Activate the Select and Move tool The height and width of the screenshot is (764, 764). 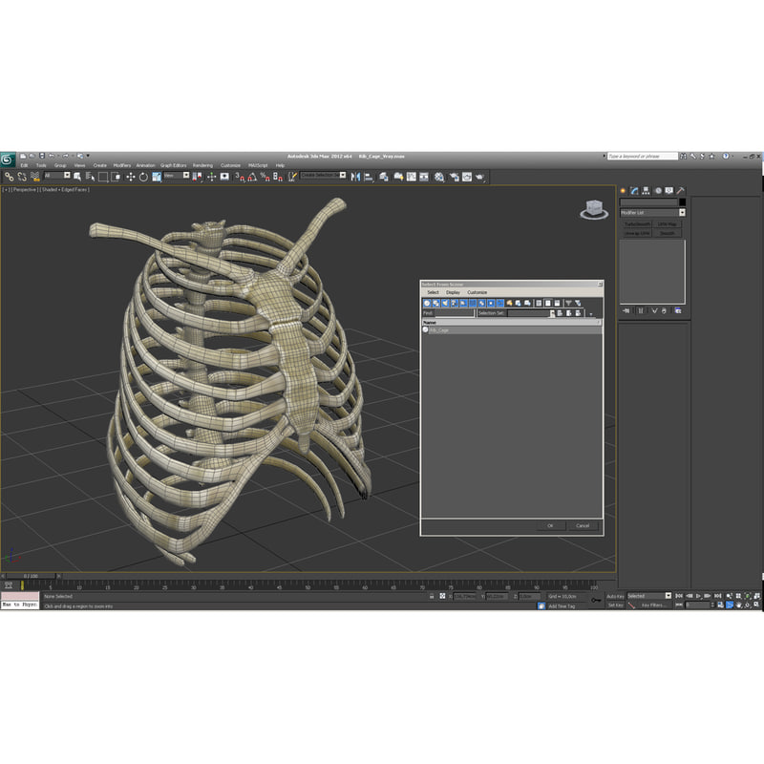click(131, 176)
